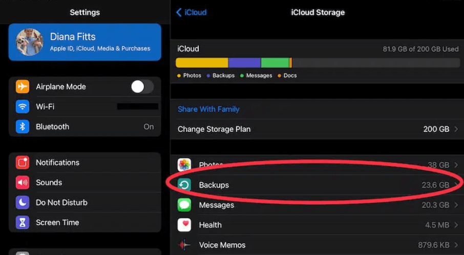
Task: Open Notifications red icon
Action: pyautogui.click(x=23, y=163)
